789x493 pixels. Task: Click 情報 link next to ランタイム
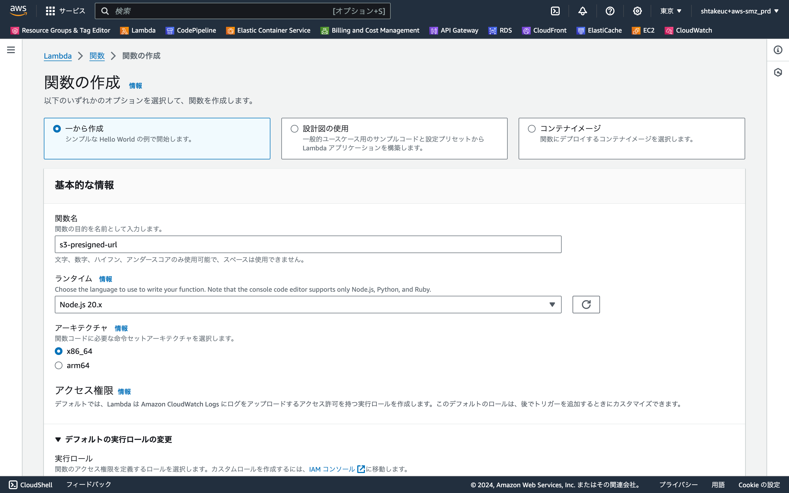[x=106, y=279]
